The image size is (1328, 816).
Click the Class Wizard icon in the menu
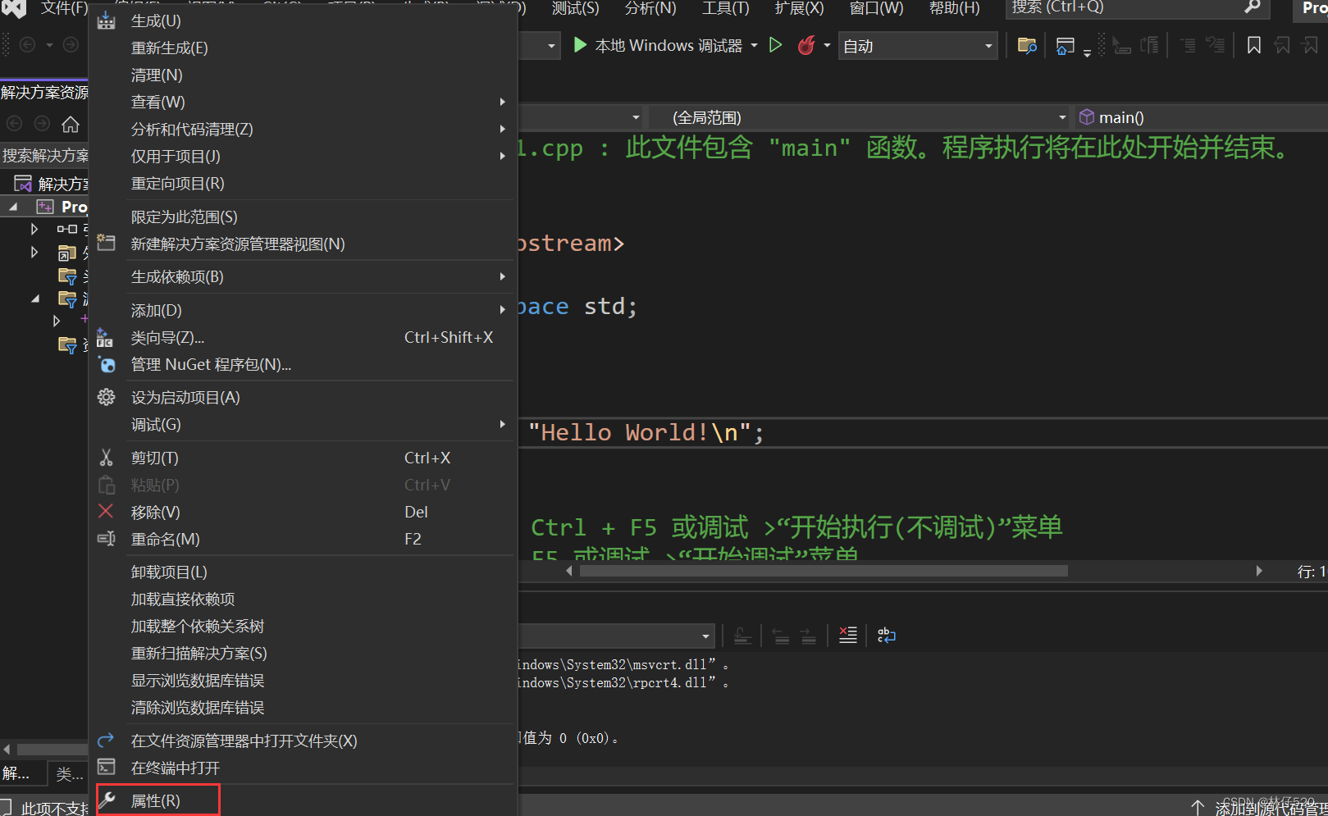pos(105,337)
